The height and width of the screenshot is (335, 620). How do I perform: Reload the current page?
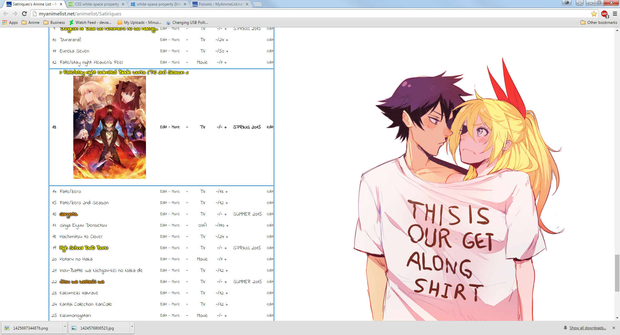(x=24, y=14)
